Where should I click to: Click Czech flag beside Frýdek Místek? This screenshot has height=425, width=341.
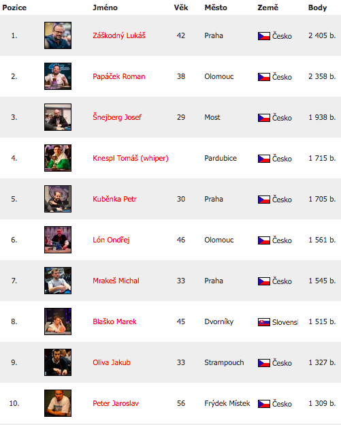264,404
